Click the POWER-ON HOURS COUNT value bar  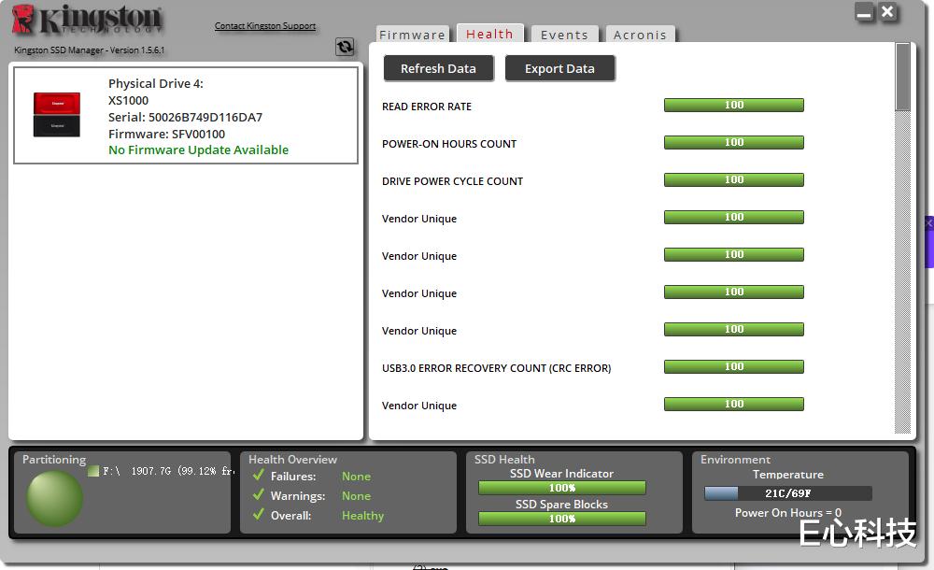(734, 142)
